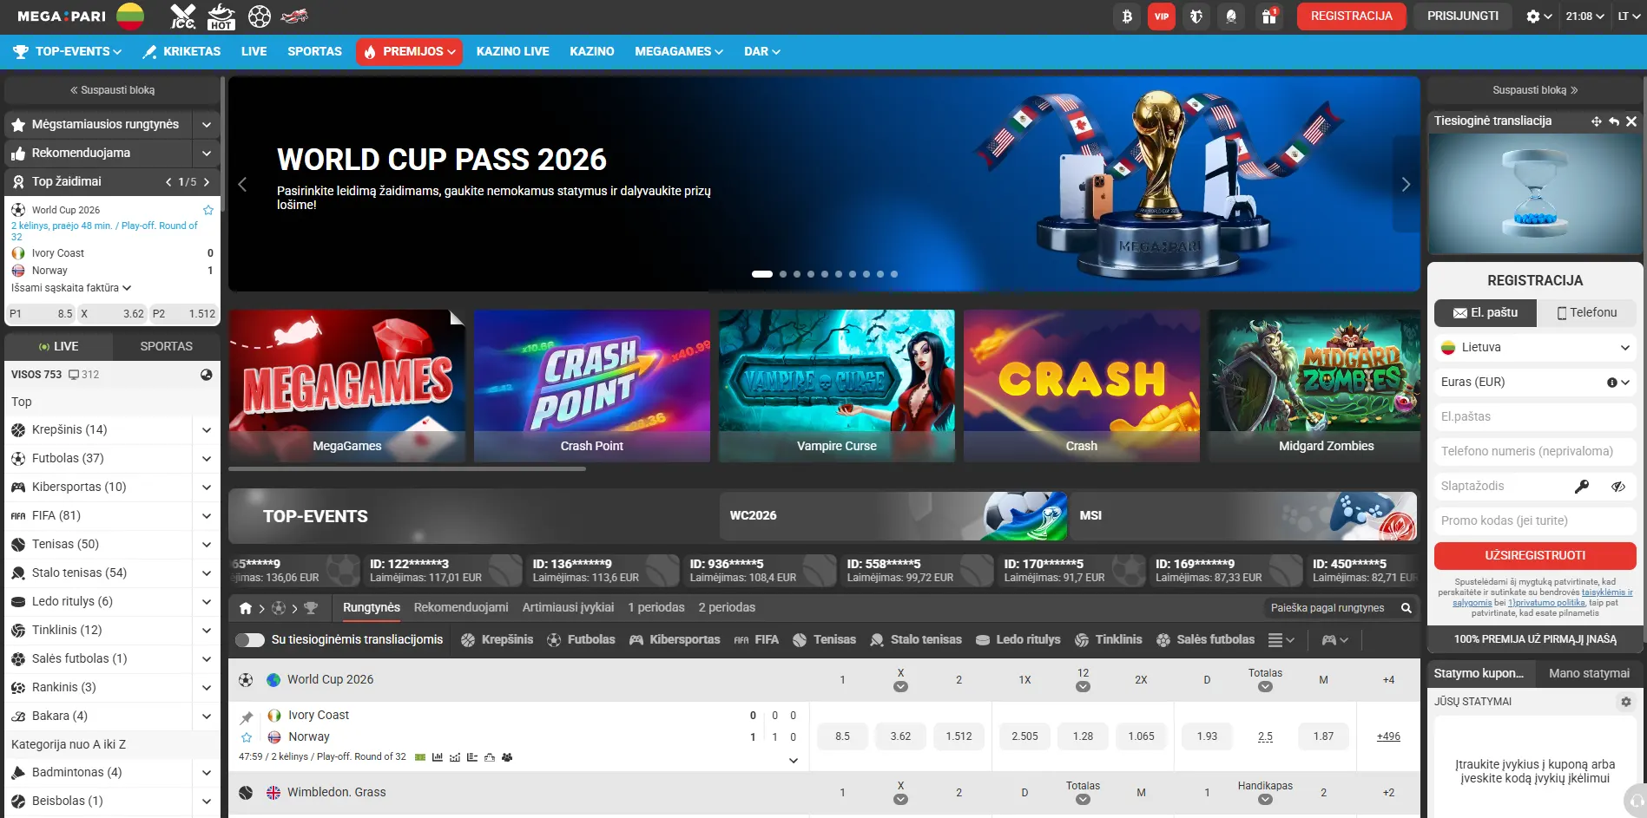Viewport: 1647px width, 818px height.
Task: Select El. paštu registration option
Action: point(1486,312)
